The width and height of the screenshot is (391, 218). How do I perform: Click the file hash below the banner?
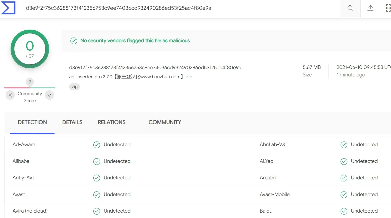[155, 67]
